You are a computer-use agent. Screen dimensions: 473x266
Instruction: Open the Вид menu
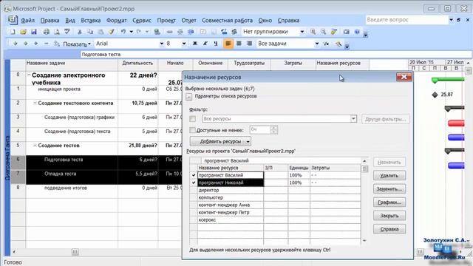(x=70, y=21)
